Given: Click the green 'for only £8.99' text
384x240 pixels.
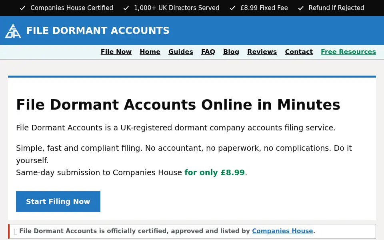Looking at the screenshot, I should click(x=214, y=172).
